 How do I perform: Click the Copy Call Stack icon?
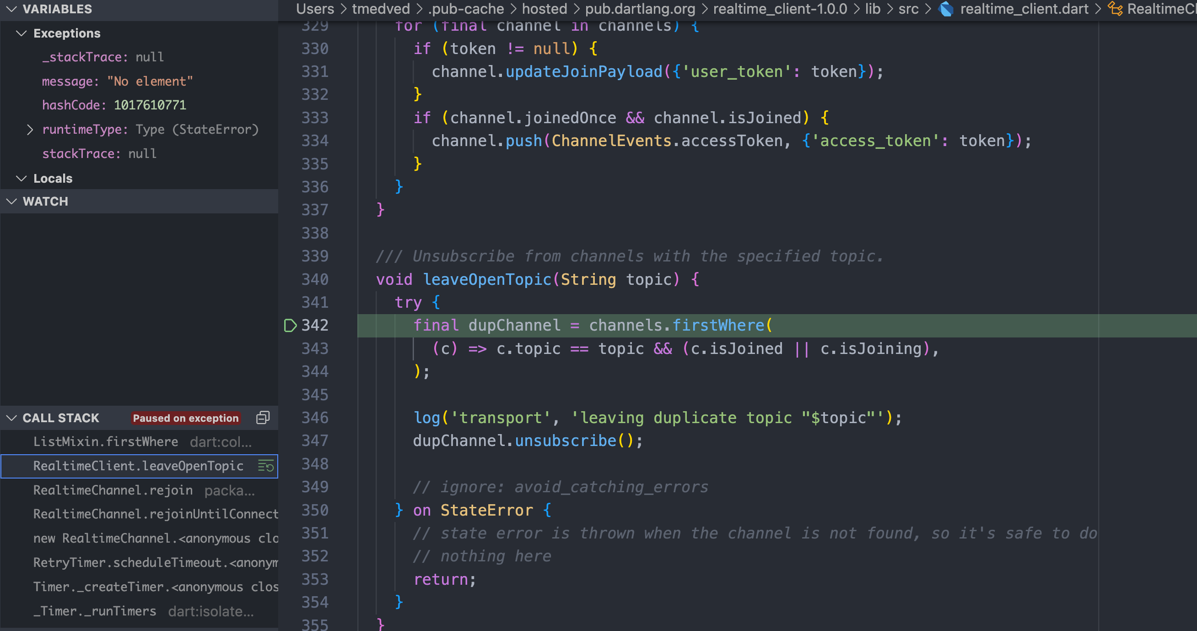point(263,418)
